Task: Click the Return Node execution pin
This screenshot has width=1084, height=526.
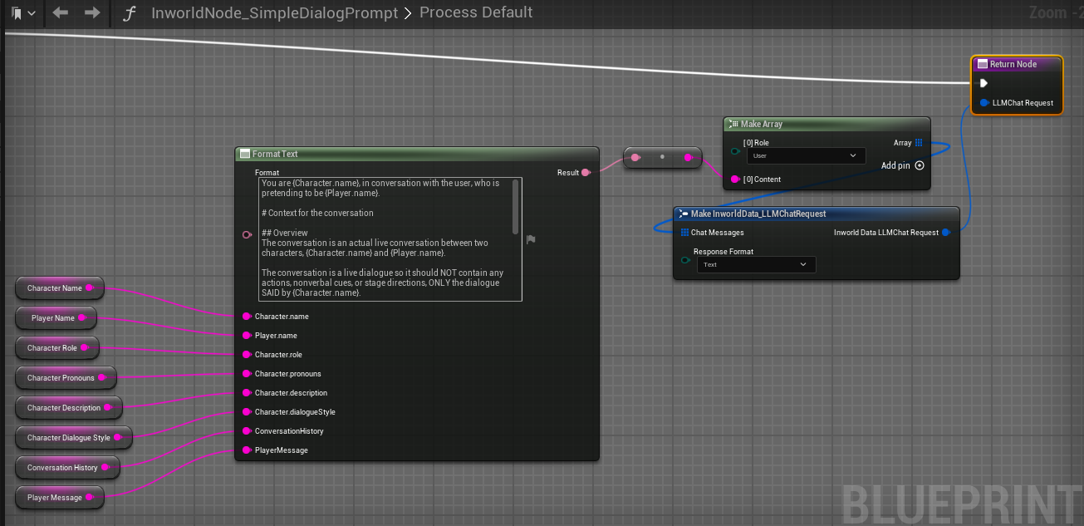Action: [x=983, y=83]
